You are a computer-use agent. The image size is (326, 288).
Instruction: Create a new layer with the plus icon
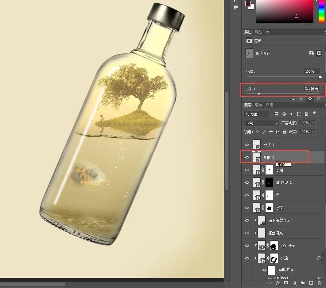point(311,283)
